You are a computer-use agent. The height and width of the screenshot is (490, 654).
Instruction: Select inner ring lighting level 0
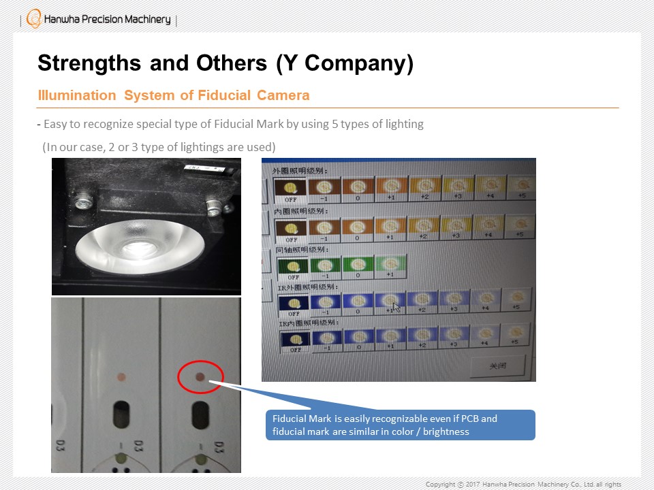(358, 229)
